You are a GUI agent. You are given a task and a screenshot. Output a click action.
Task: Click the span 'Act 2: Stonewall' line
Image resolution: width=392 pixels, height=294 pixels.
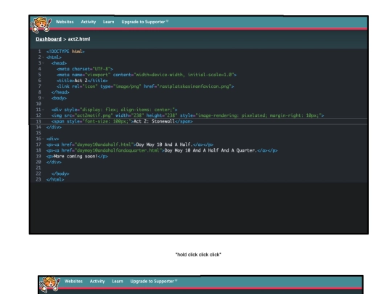pyautogui.click(x=122, y=121)
